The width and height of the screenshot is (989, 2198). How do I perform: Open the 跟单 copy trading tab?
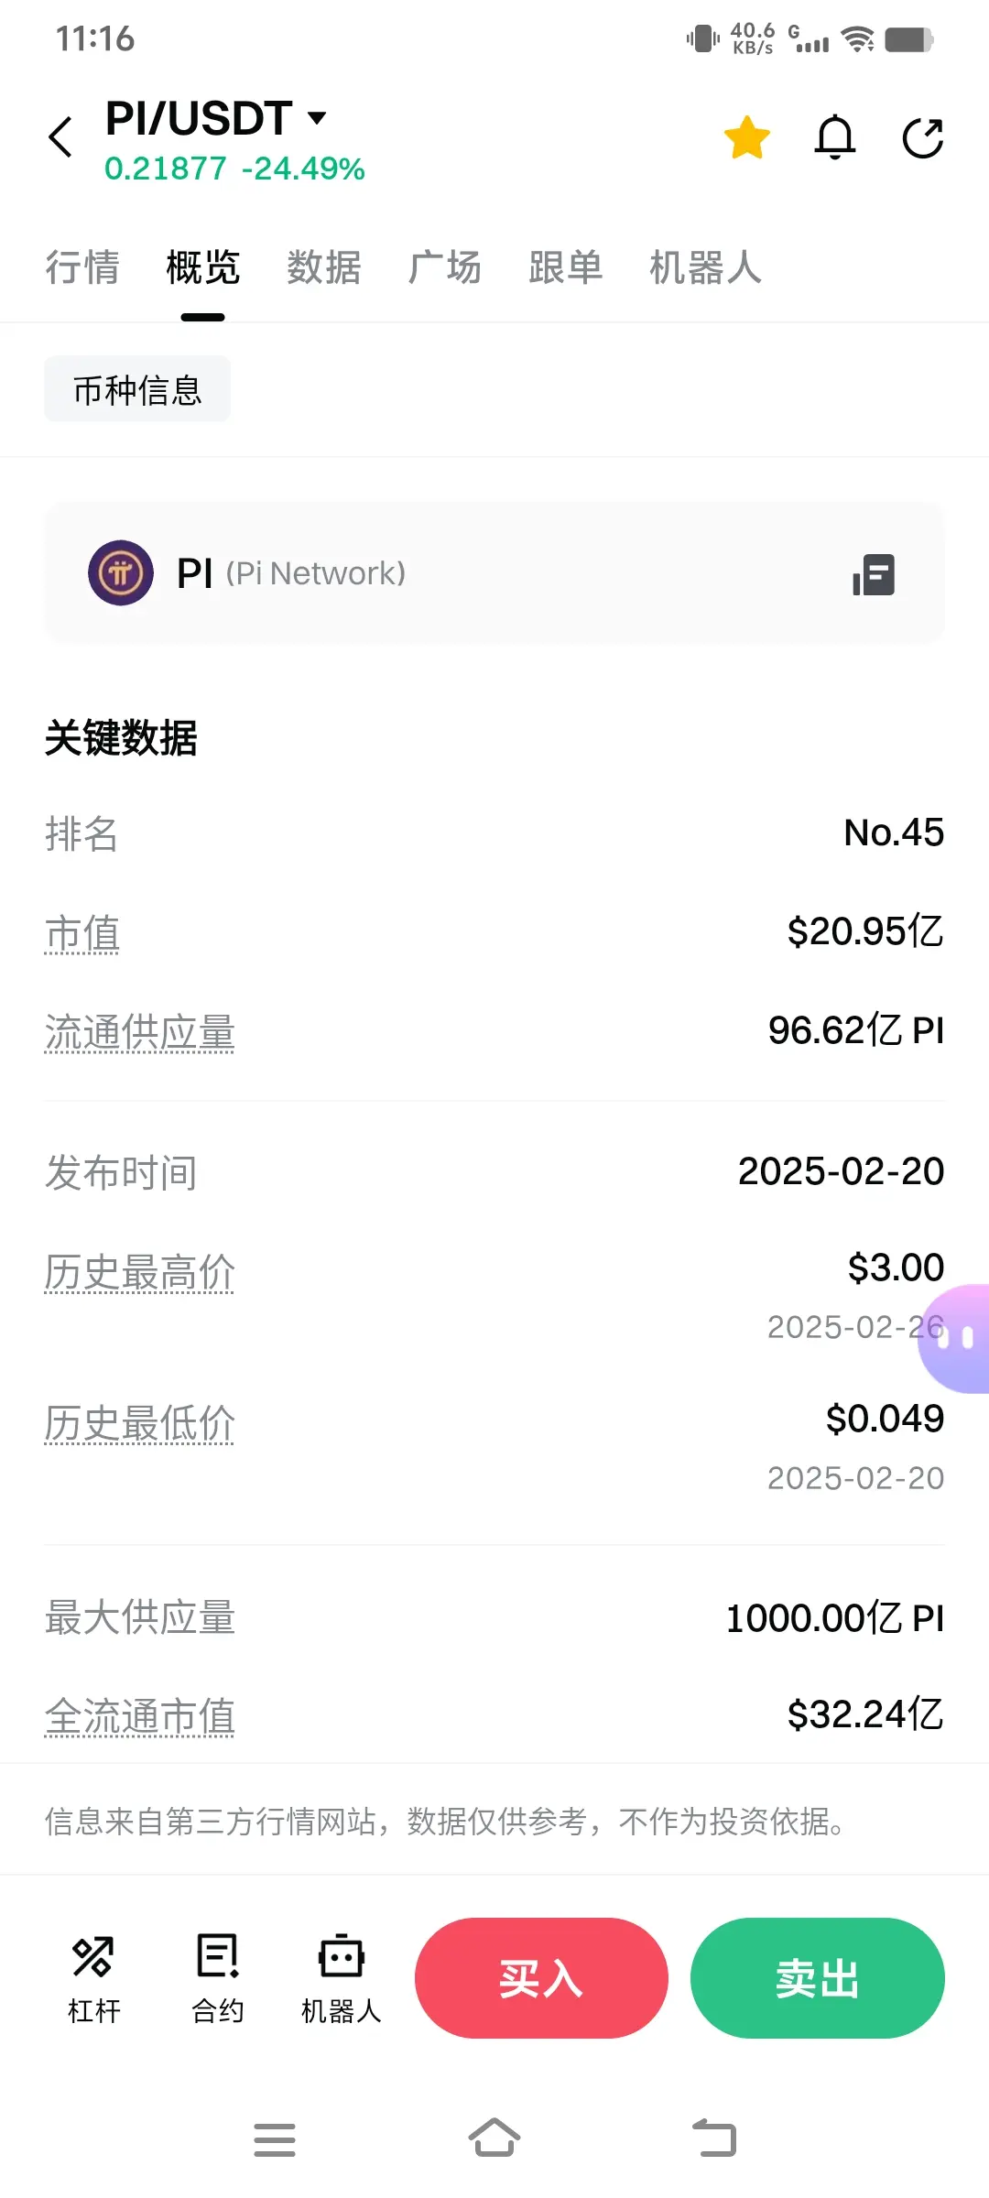coord(566,267)
